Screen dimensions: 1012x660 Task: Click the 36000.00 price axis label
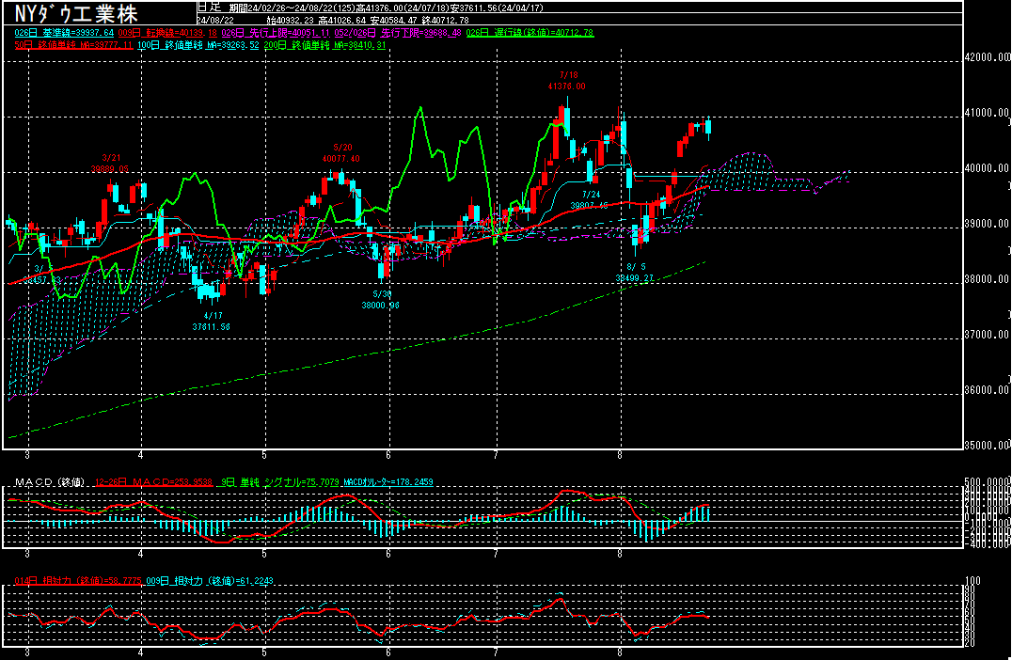(x=987, y=390)
